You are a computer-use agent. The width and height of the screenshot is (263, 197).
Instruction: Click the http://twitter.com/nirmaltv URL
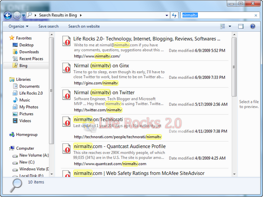(x=98, y=110)
